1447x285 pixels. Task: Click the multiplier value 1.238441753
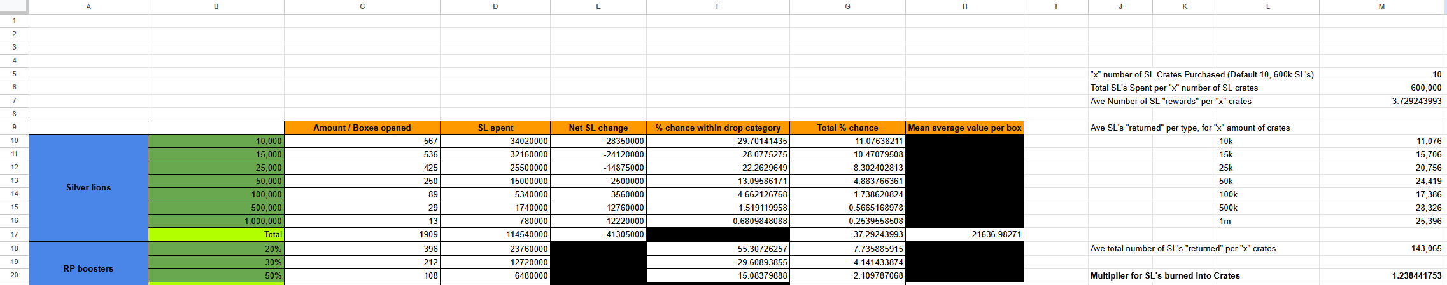[1381, 275]
